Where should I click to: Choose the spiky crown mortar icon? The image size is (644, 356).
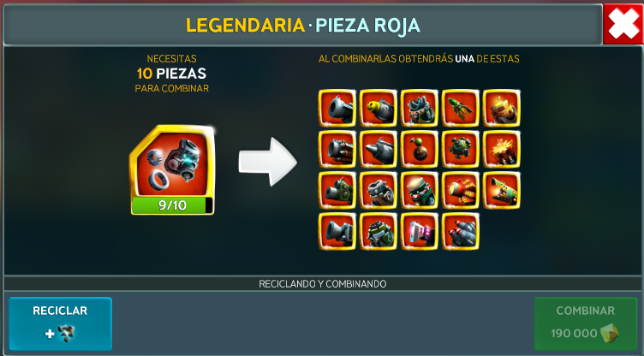tap(420, 108)
